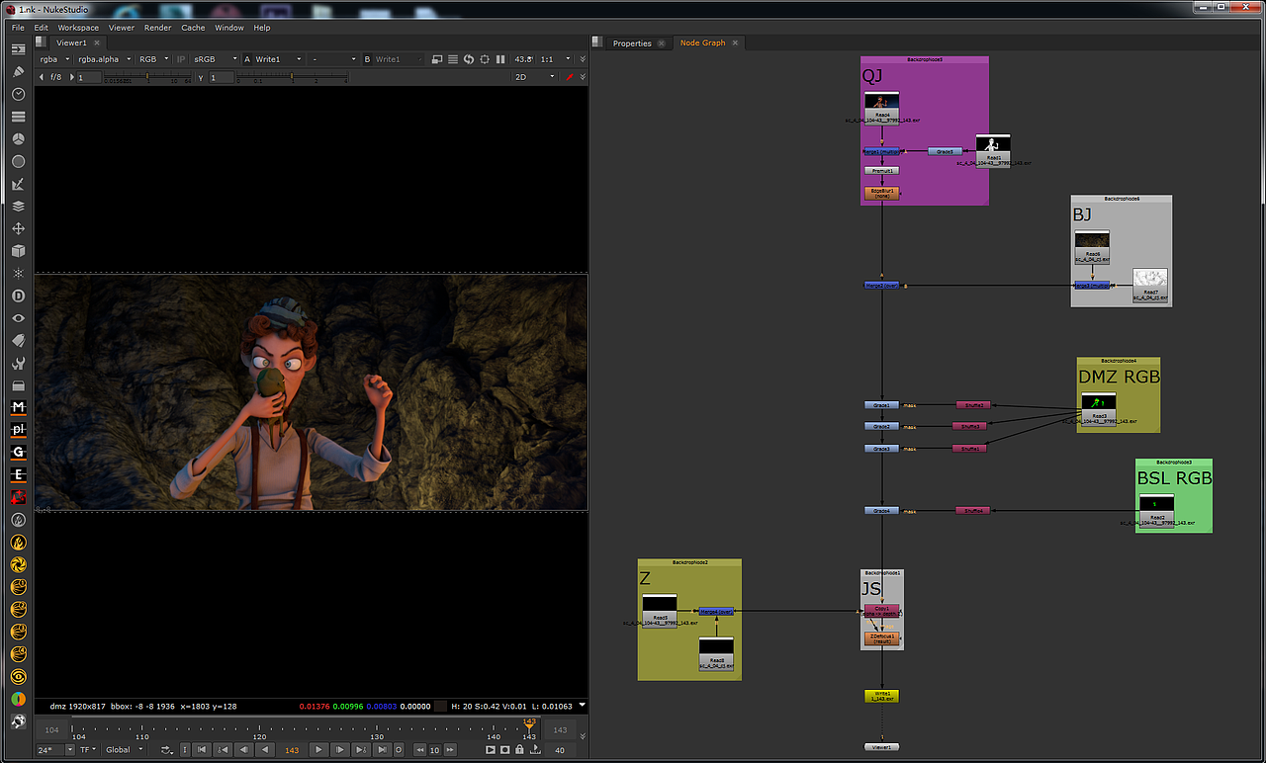Image resolution: width=1266 pixels, height=763 pixels.
Task: Step forward one frame
Action: coord(340,750)
